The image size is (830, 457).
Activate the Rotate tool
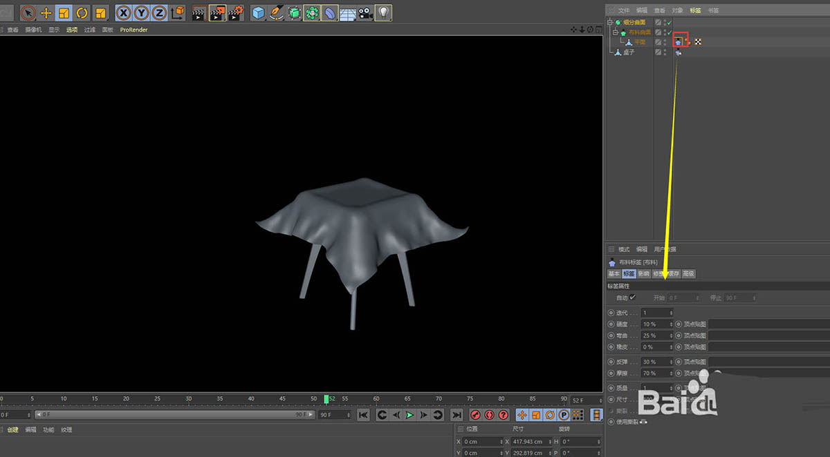(82, 12)
